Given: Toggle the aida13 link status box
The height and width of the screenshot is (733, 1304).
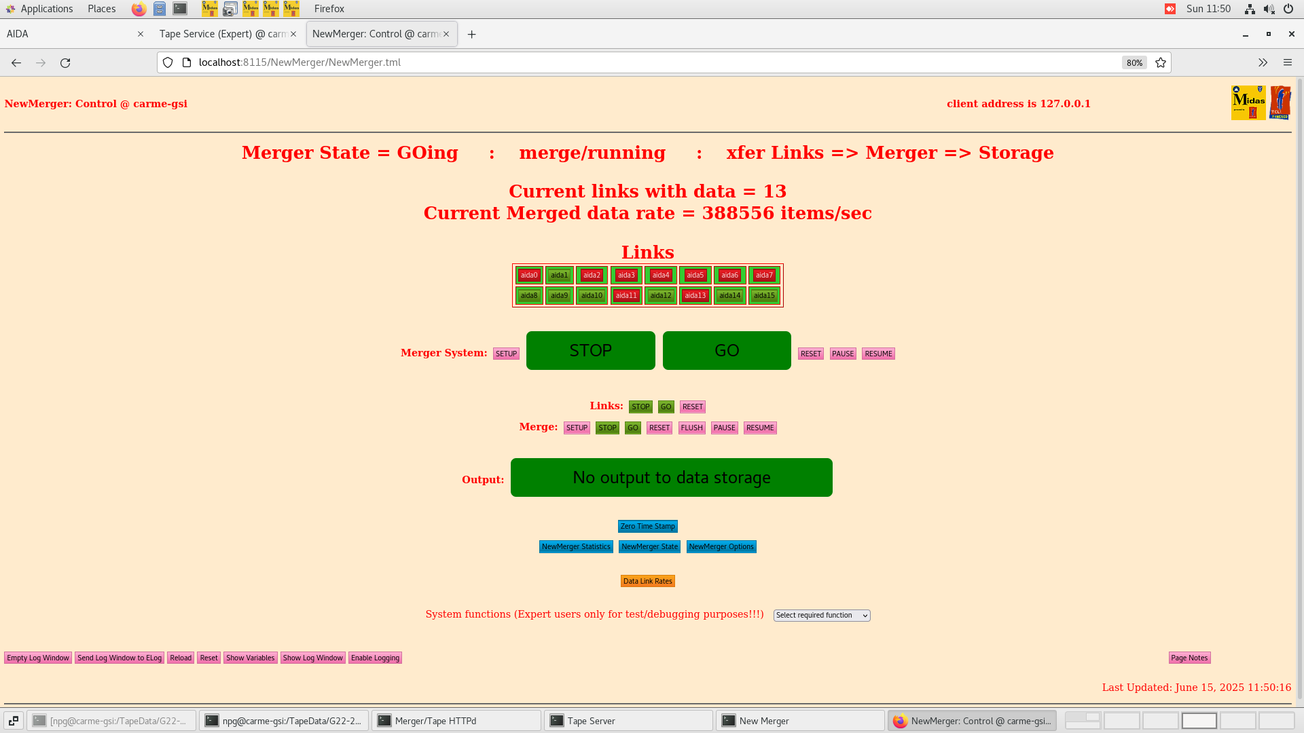Looking at the screenshot, I should click(x=695, y=295).
